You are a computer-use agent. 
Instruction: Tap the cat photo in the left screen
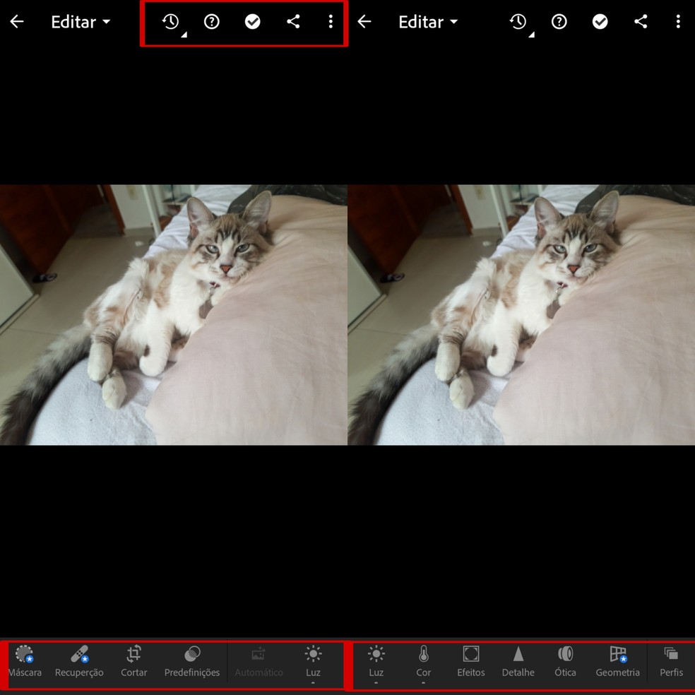(x=174, y=315)
